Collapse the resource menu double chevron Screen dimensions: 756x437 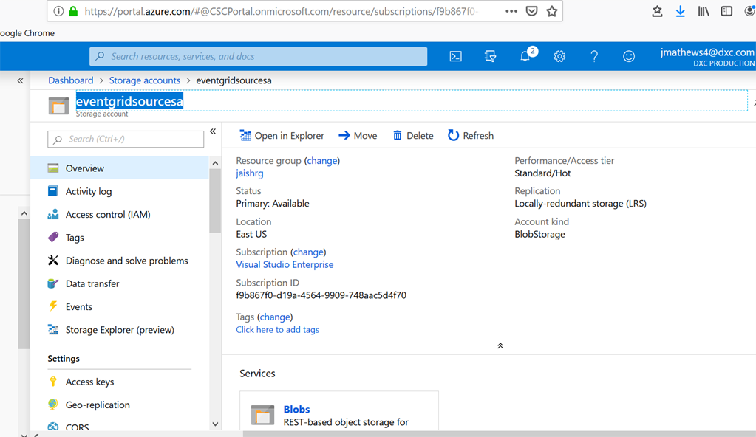tap(213, 131)
